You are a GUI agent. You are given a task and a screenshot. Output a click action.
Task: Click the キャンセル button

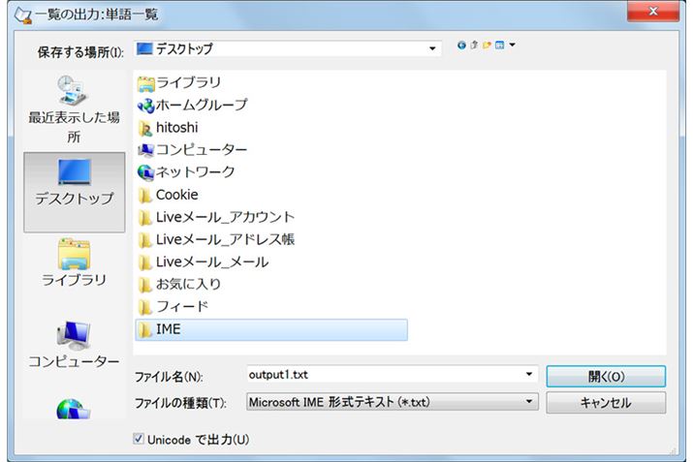606,403
